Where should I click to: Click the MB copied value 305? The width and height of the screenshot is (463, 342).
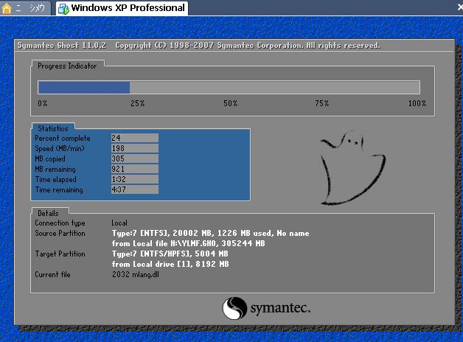coord(135,158)
